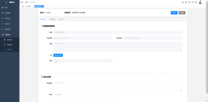The width and height of the screenshot is (208, 102).
Task: Select the active 处理任务 tag
Action: point(39,6)
